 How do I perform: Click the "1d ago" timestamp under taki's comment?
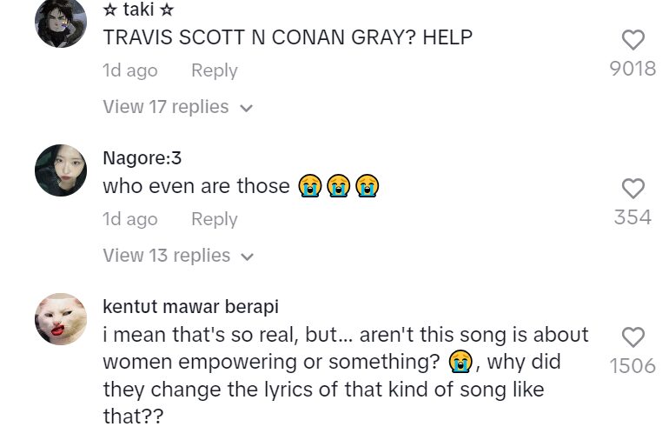click(130, 70)
